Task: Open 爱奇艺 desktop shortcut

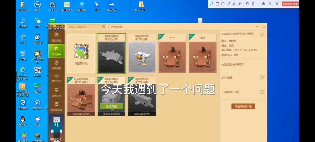Action: point(37,88)
